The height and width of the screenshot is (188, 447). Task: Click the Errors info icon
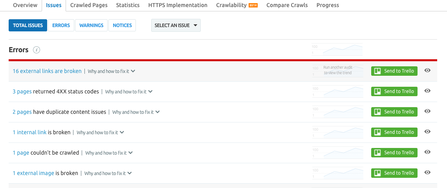pyautogui.click(x=37, y=50)
